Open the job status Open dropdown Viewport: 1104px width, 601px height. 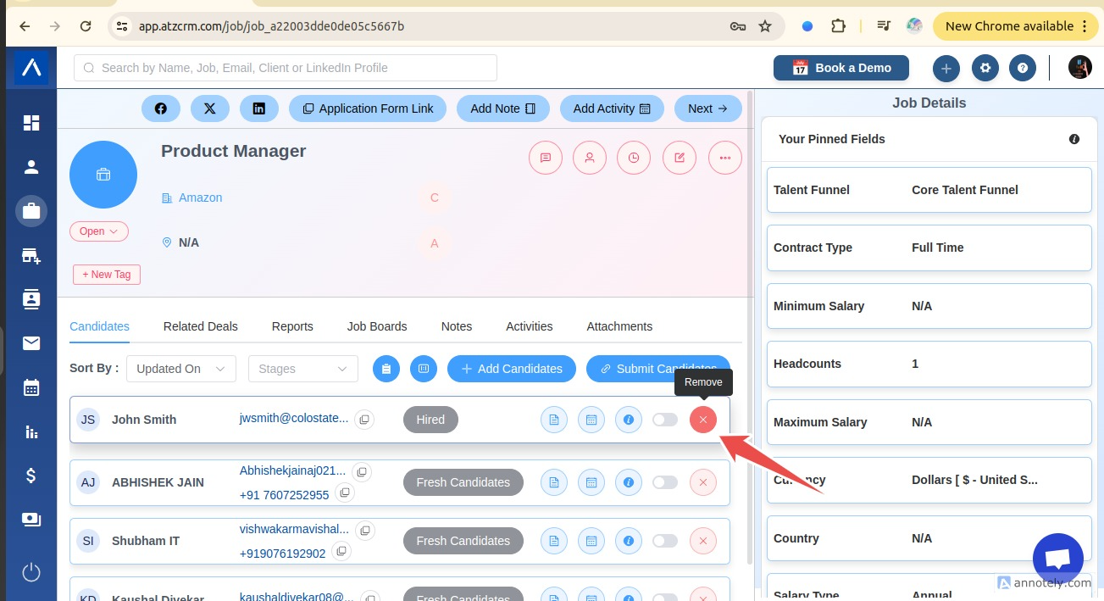tap(99, 231)
